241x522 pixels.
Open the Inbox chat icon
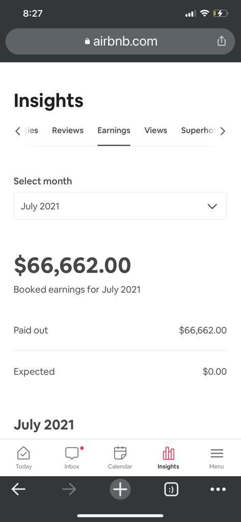pos(72,453)
